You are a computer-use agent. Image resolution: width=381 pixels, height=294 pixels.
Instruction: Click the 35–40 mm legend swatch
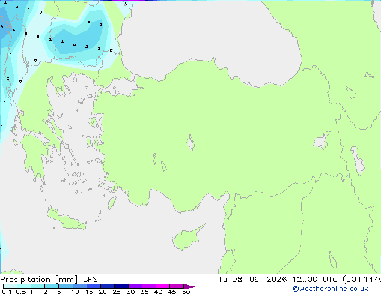click(149, 286)
